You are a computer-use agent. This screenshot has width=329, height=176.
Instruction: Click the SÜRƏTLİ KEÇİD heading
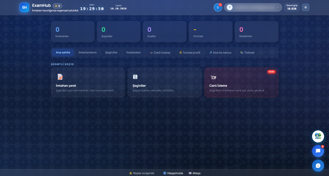point(62,64)
